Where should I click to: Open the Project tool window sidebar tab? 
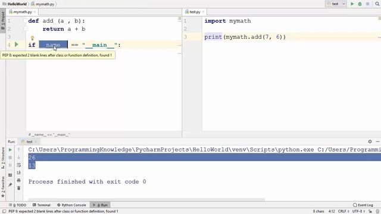coord(3,21)
